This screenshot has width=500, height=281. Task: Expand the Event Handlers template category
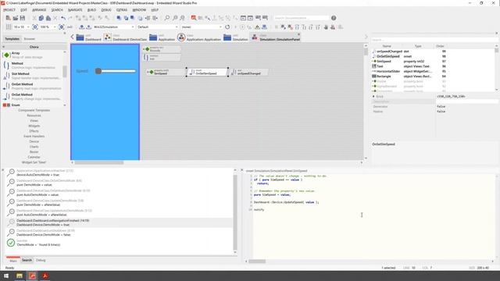(34, 137)
